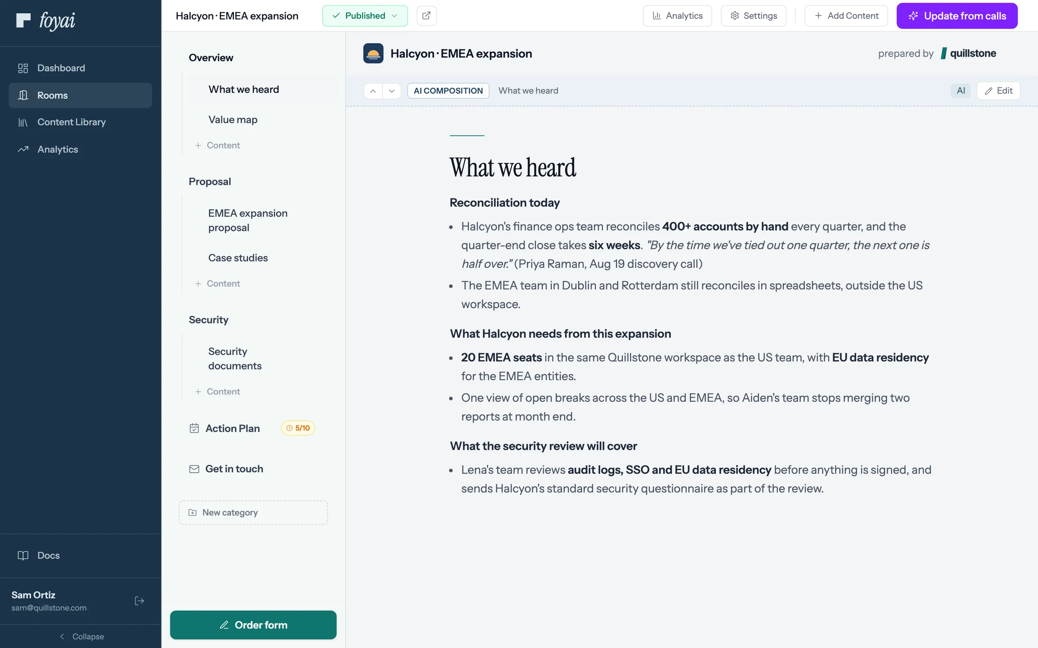Click the Proposal category heading
This screenshot has height=648, width=1038.
coord(210,181)
